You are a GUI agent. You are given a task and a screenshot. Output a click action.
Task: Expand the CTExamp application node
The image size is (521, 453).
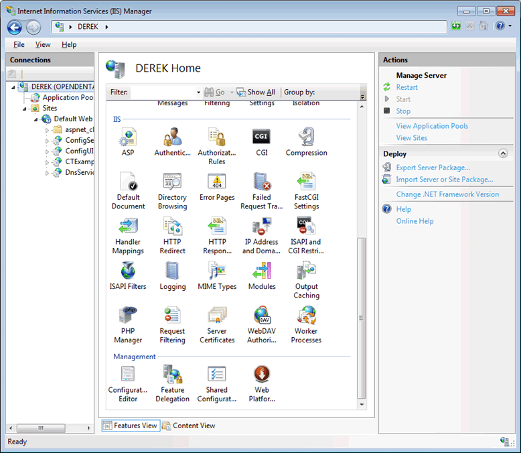point(47,162)
